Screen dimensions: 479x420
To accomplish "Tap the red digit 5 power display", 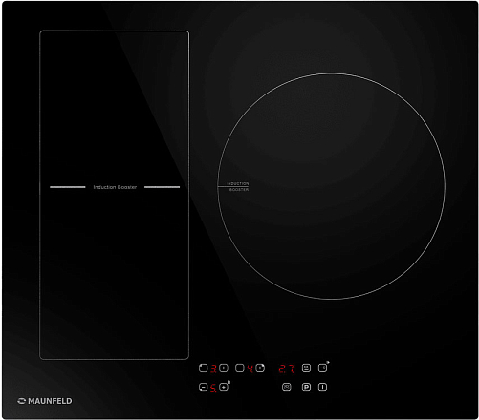I will click(x=213, y=388).
